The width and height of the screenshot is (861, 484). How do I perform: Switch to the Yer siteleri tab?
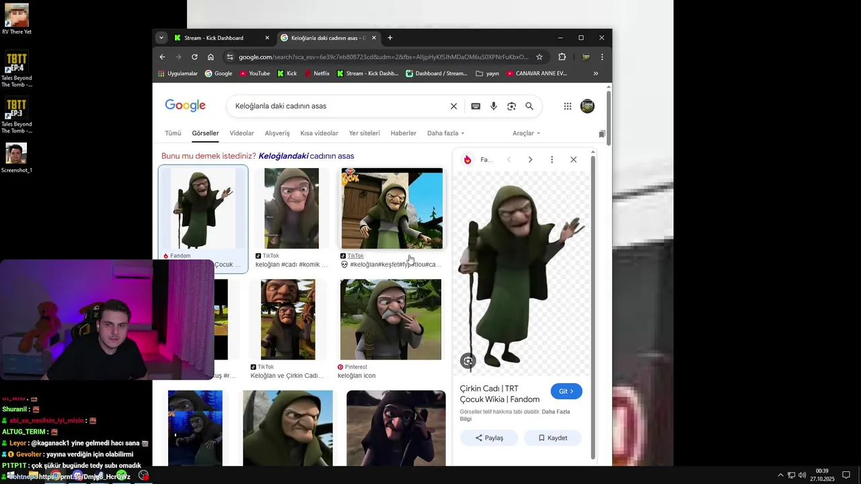click(x=365, y=133)
